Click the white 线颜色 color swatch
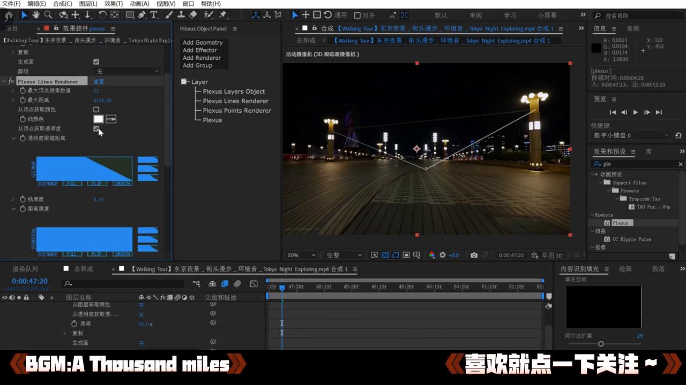The height and width of the screenshot is (385, 686). (x=99, y=119)
